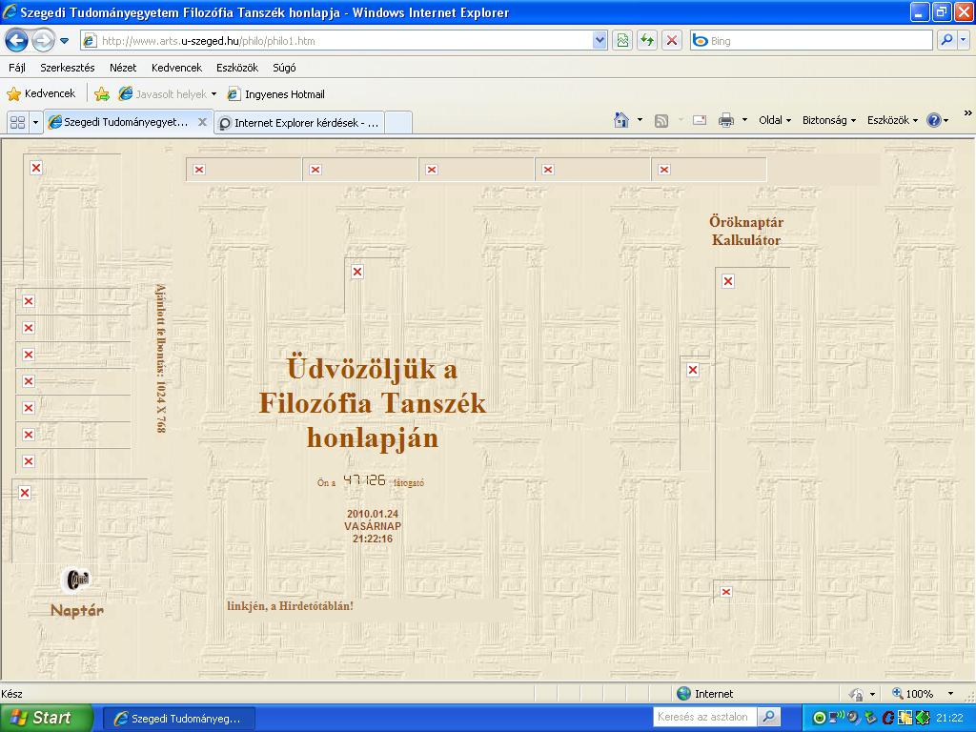Open the Öröknaptár Kalkulátor link
The height and width of the screenshot is (732, 976).
[x=746, y=231]
